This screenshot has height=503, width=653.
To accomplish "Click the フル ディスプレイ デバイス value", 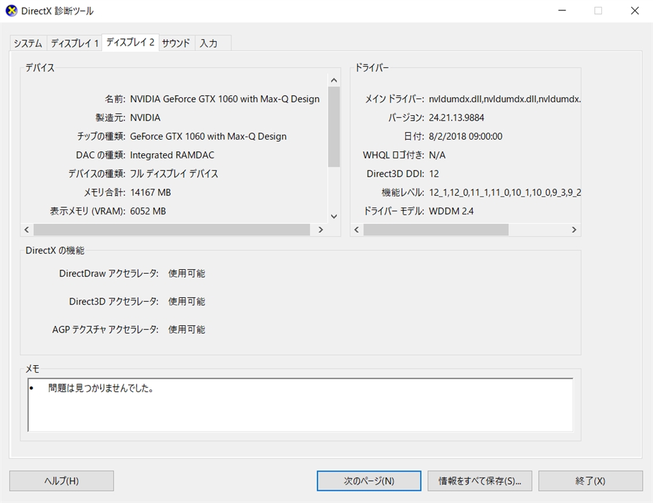I will coord(173,174).
